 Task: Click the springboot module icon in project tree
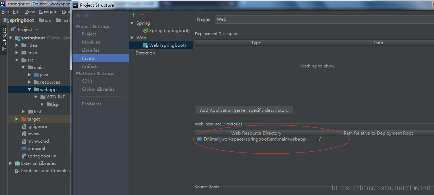18,38
